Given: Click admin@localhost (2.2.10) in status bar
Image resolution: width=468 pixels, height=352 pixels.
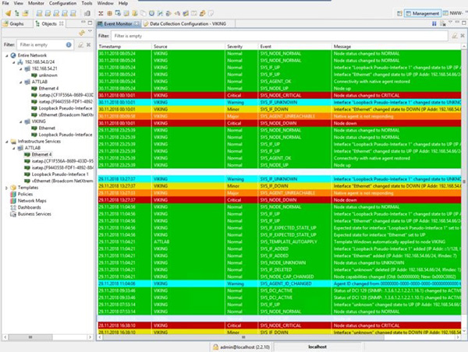Looking at the screenshot, I should tap(245, 347).
